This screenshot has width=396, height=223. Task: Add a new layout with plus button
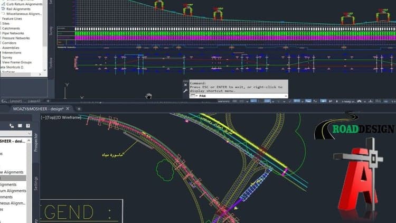48,101
